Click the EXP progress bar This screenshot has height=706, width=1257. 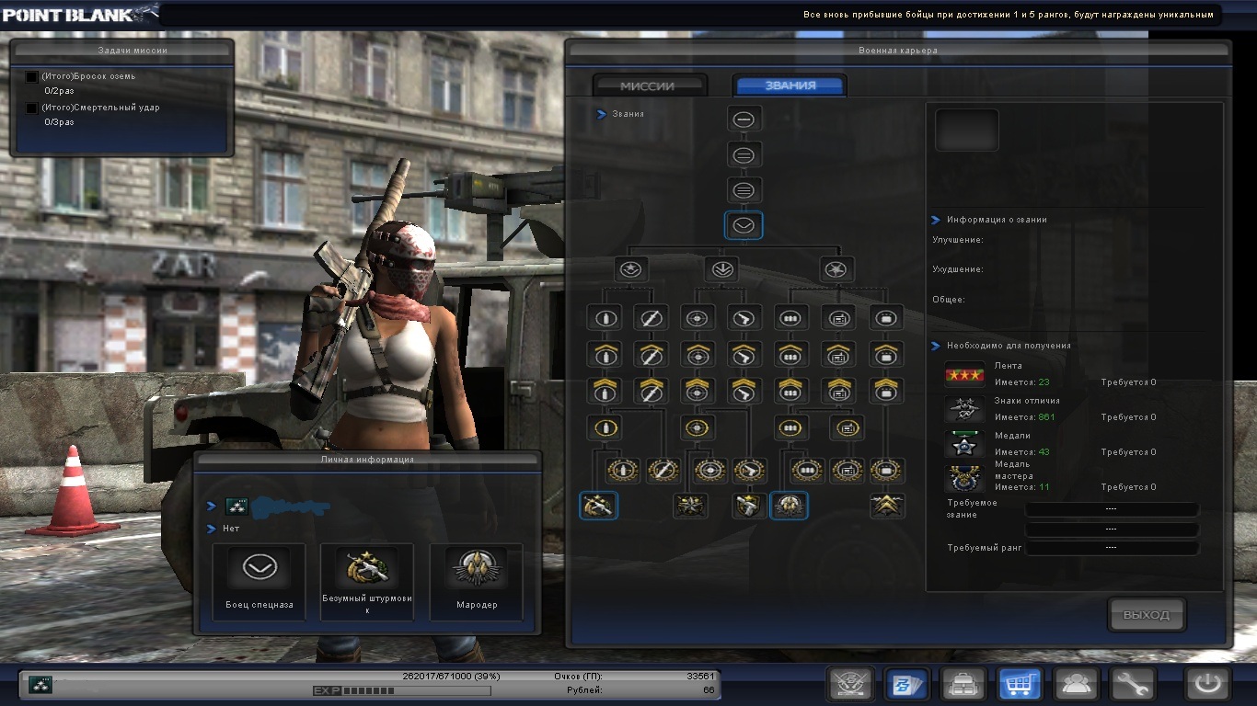[401, 690]
